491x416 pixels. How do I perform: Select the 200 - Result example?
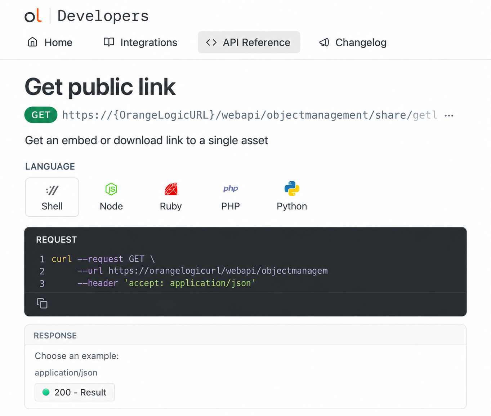pyautogui.click(x=75, y=392)
